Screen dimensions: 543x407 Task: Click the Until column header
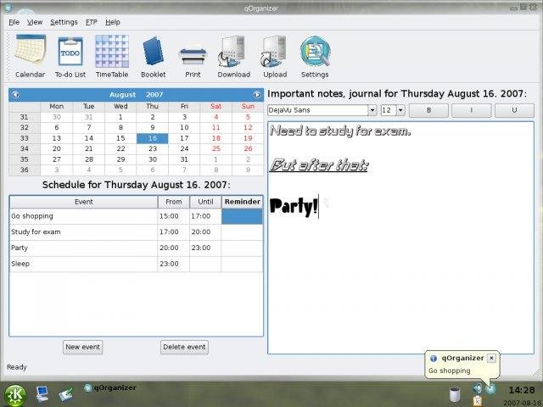pyautogui.click(x=205, y=202)
